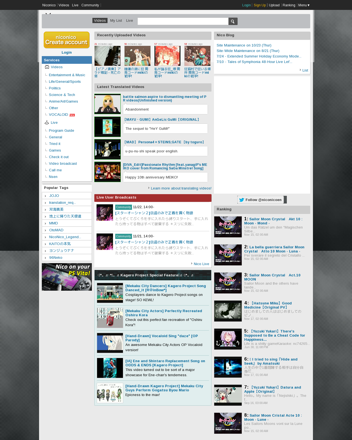Viewport: 352px width, 440px height.
Task: Click the Nico on your PS Vita banner
Action: [x=67, y=277]
